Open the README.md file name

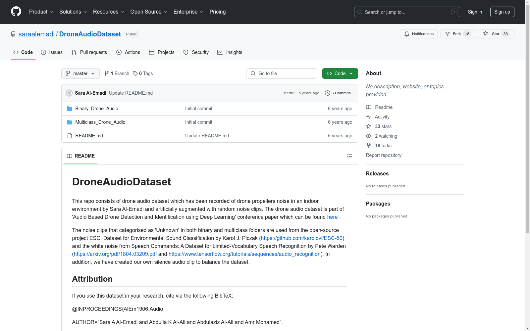pyautogui.click(x=89, y=136)
